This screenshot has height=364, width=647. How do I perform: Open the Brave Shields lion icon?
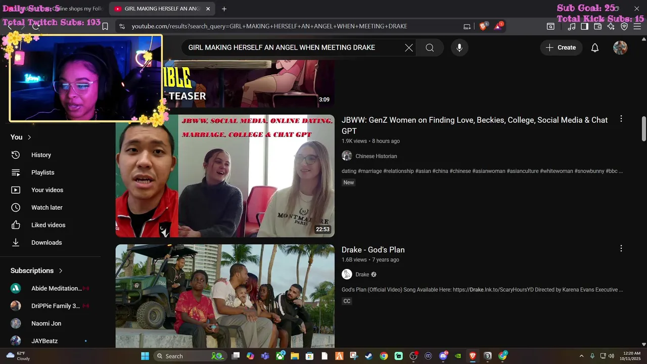tap(483, 26)
